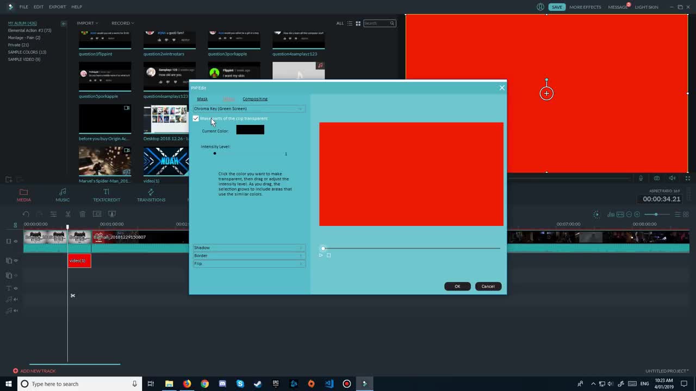The height and width of the screenshot is (391, 696).
Task: Click the audio mixer icon
Action: [611, 215]
